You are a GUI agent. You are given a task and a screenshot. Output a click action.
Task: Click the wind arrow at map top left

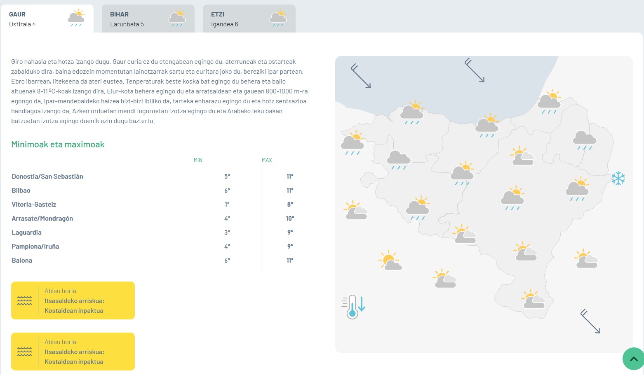tap(361, 76)
